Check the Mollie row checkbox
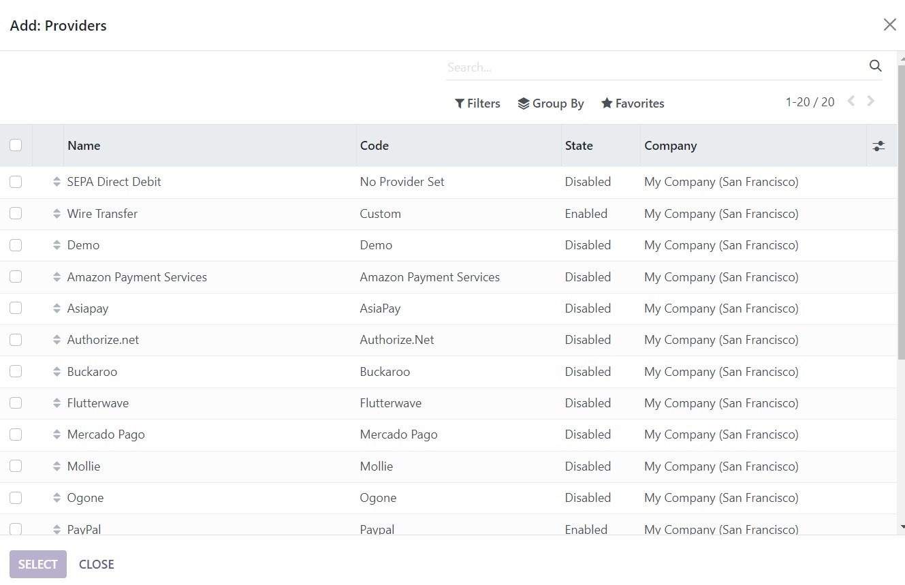This screenshot has height=585, width=905. [x=16, y=466]
